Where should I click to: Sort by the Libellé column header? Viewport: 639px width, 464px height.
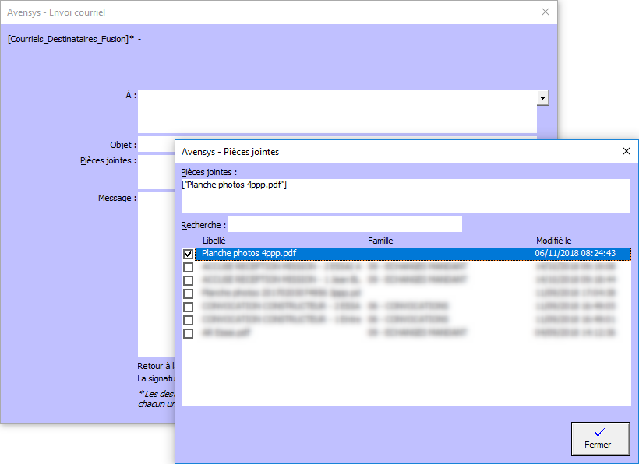[x=214, y=241]
